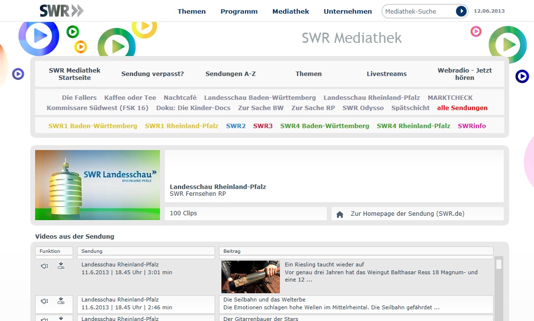Open the Zur Sache BW link

click(x=261, y=108)
